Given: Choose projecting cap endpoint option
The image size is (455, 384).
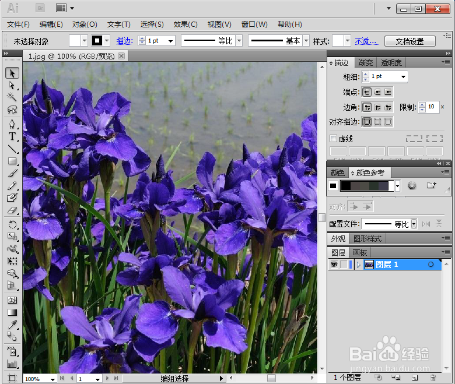Looking at the screenshot, I should click(x=388, y=92).
